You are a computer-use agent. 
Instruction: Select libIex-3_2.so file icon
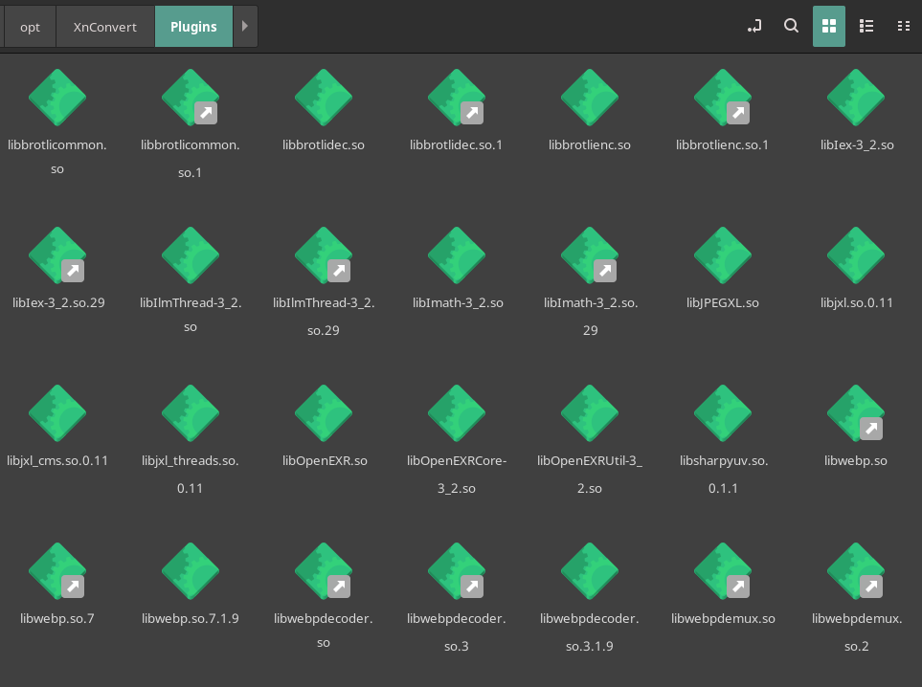[856, 98]
